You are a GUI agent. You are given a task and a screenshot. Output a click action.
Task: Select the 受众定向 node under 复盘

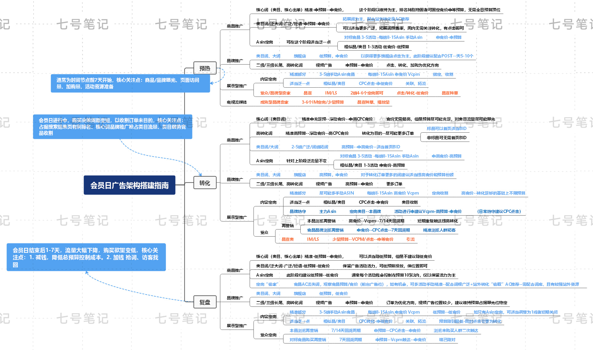click(x=268, y=335)
